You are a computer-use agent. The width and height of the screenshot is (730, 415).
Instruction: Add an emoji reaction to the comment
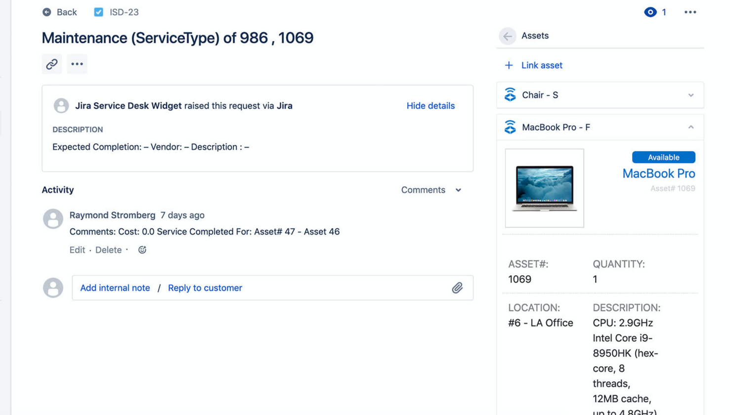click(142, 250)
